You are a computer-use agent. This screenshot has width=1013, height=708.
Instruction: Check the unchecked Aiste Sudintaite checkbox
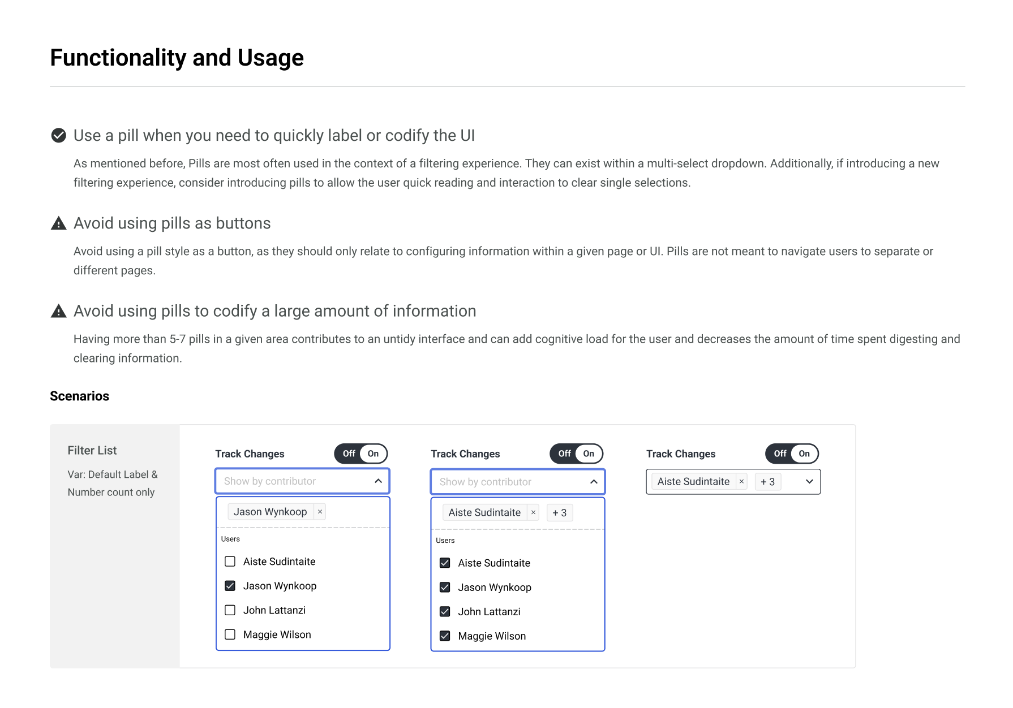click(x=230, y=562)
